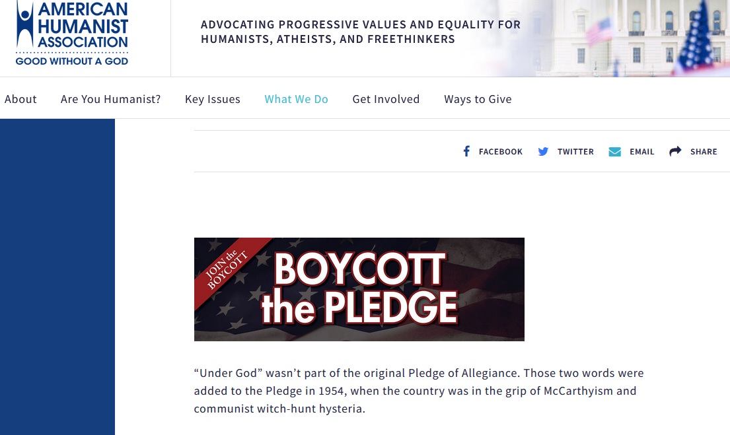Image resolution: width=730 pixels, height=435 pixels.
Task: Click the Twitter bird icon
Action: click(x=543, y=152)
